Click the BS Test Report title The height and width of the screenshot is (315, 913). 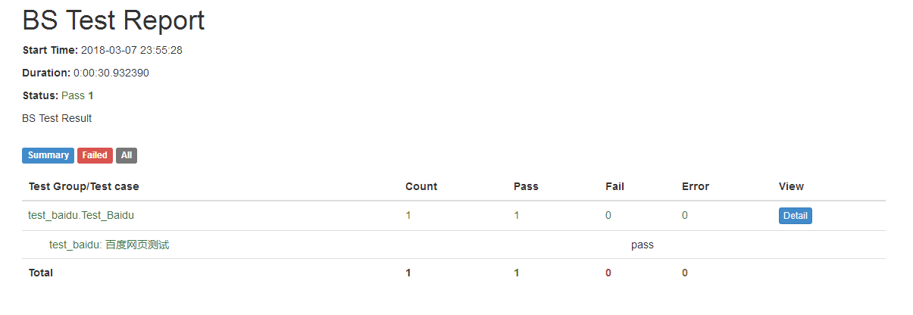click(x=114, y=20)
